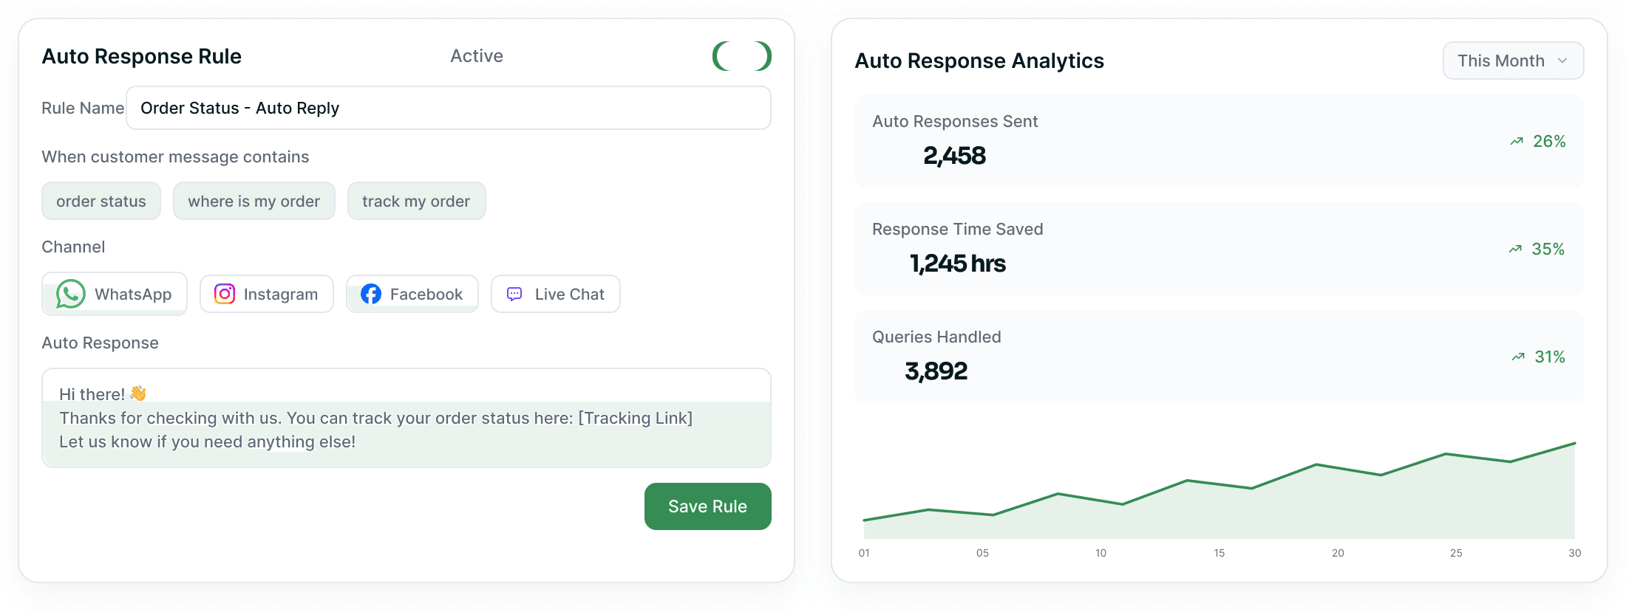Click the "track my order" keyword tag
Image resolution: width=1626 pixels, height=612 pixels.
point(417,201)
